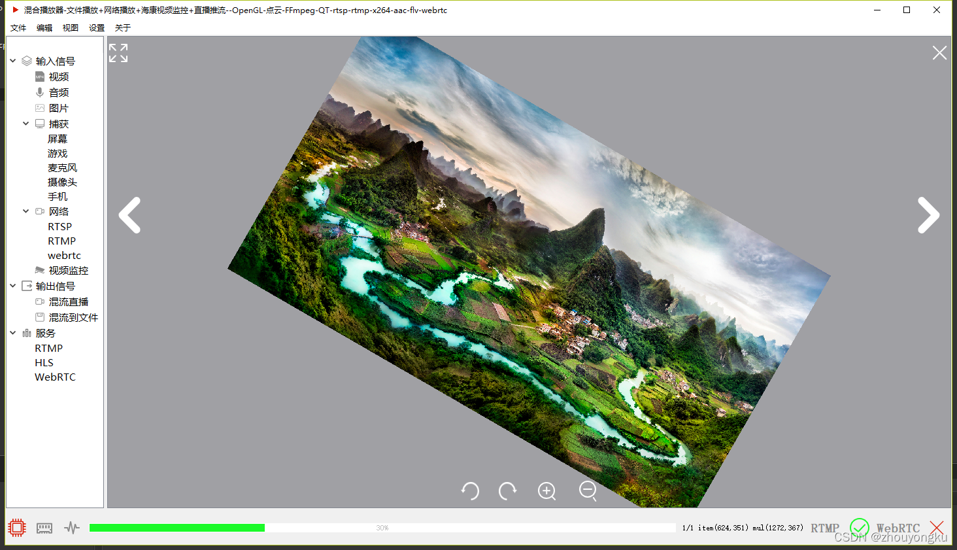Click the green RTMP checkmark status icon
This screenshot has height=550, width=957.
[x=859, y=527]
